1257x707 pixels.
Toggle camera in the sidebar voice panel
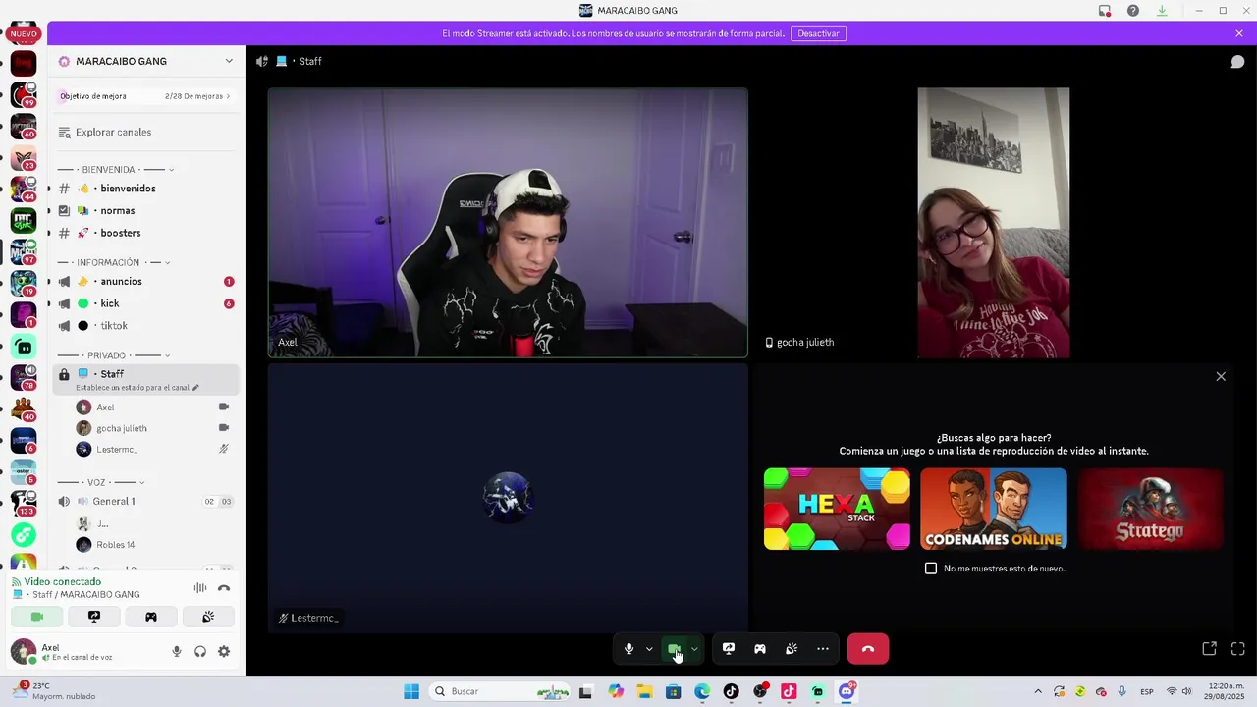[x=37, y=617]
